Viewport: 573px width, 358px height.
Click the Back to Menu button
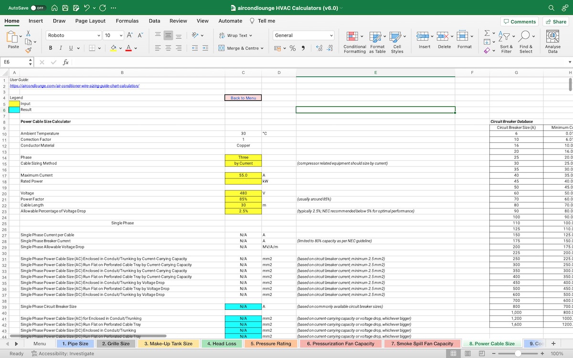[x=243, y=98]
